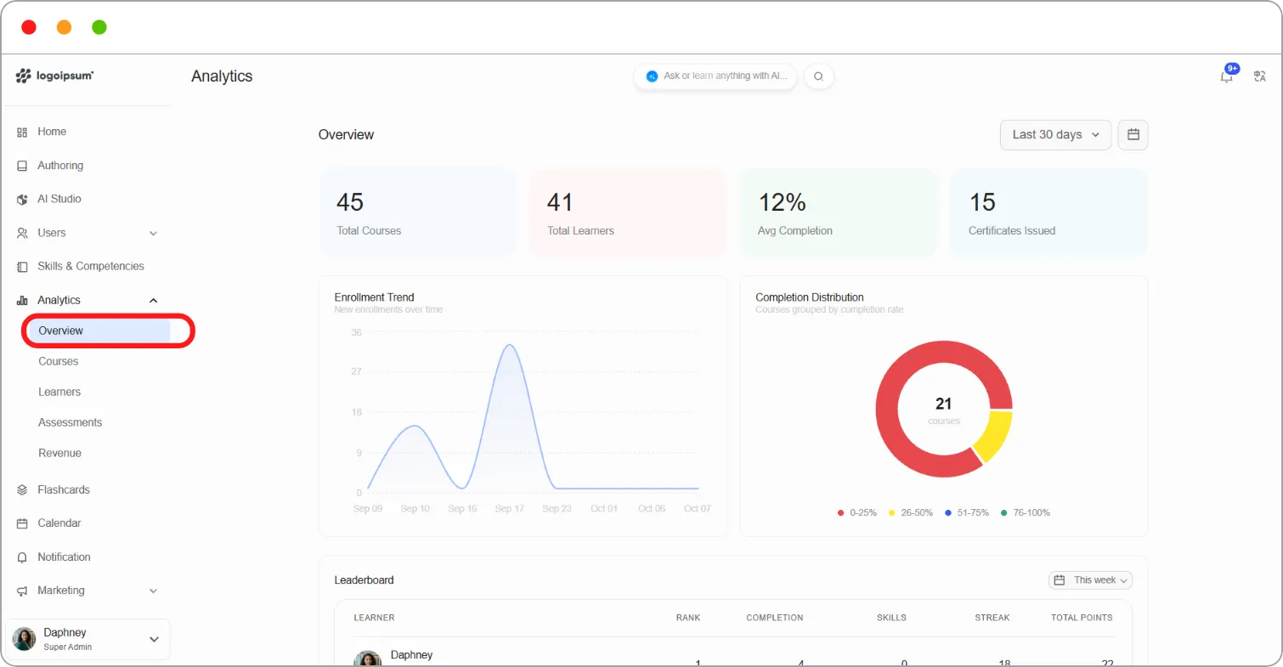
Task: Click the blue AI assistant icon
Action: [652, 76]
